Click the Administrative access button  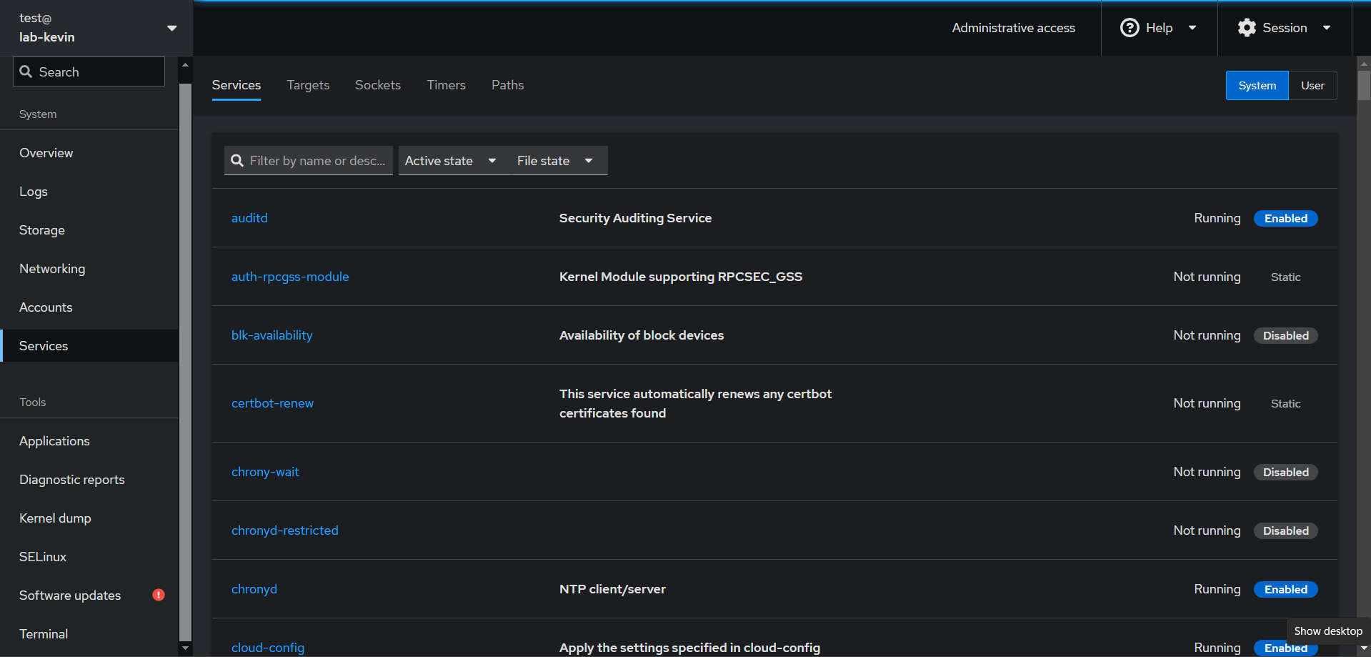1012,28
